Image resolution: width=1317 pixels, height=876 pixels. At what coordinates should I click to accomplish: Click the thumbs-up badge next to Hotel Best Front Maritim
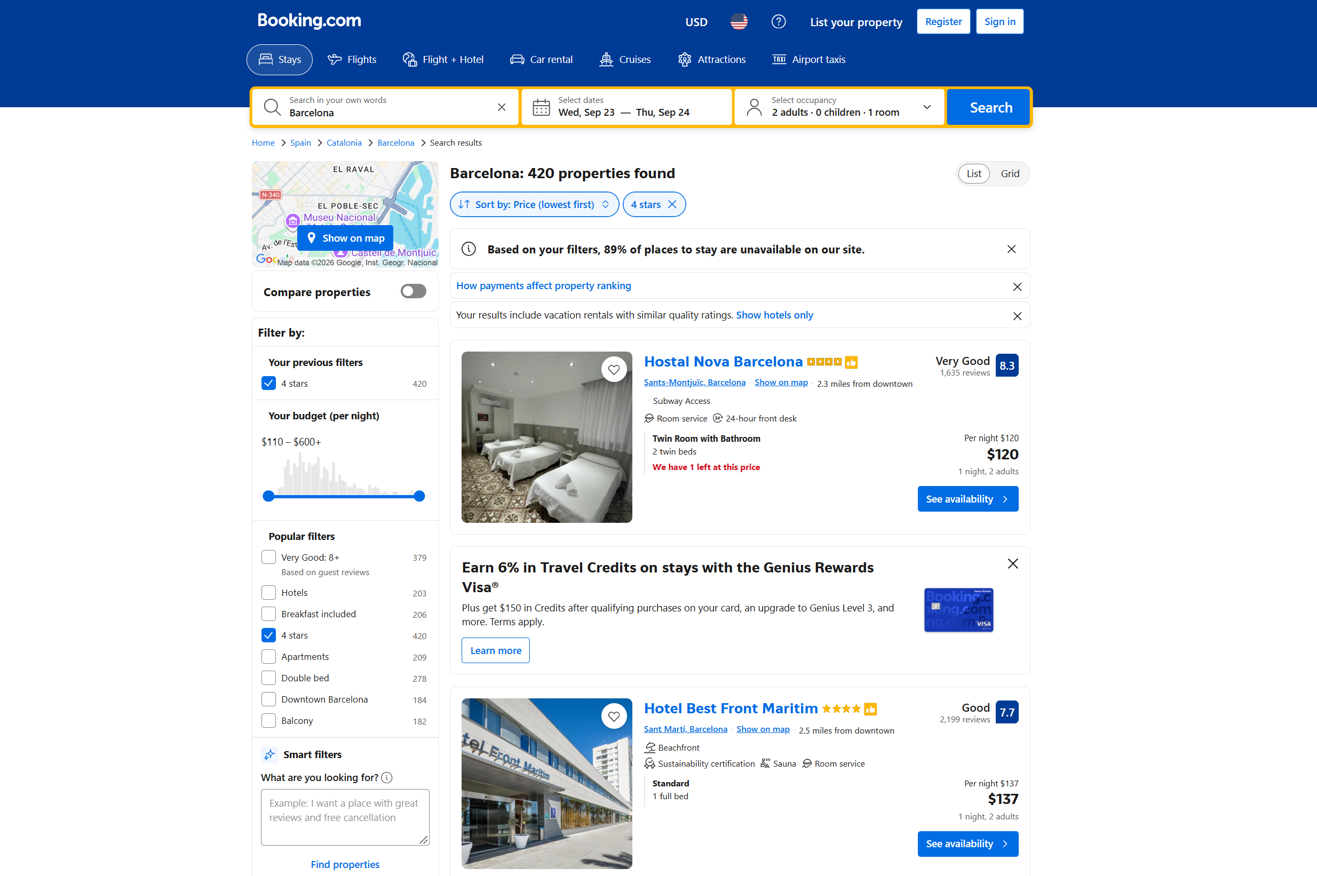point(870,710)
